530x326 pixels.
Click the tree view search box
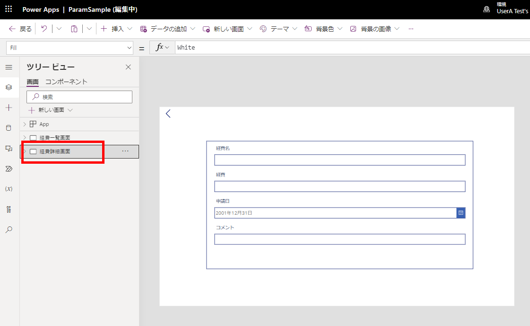[x=79, y=97]
